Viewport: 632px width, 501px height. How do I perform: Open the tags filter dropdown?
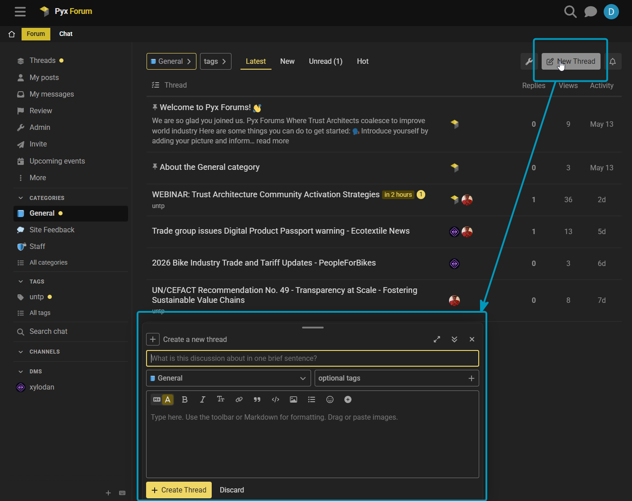[x=216, y=62]
